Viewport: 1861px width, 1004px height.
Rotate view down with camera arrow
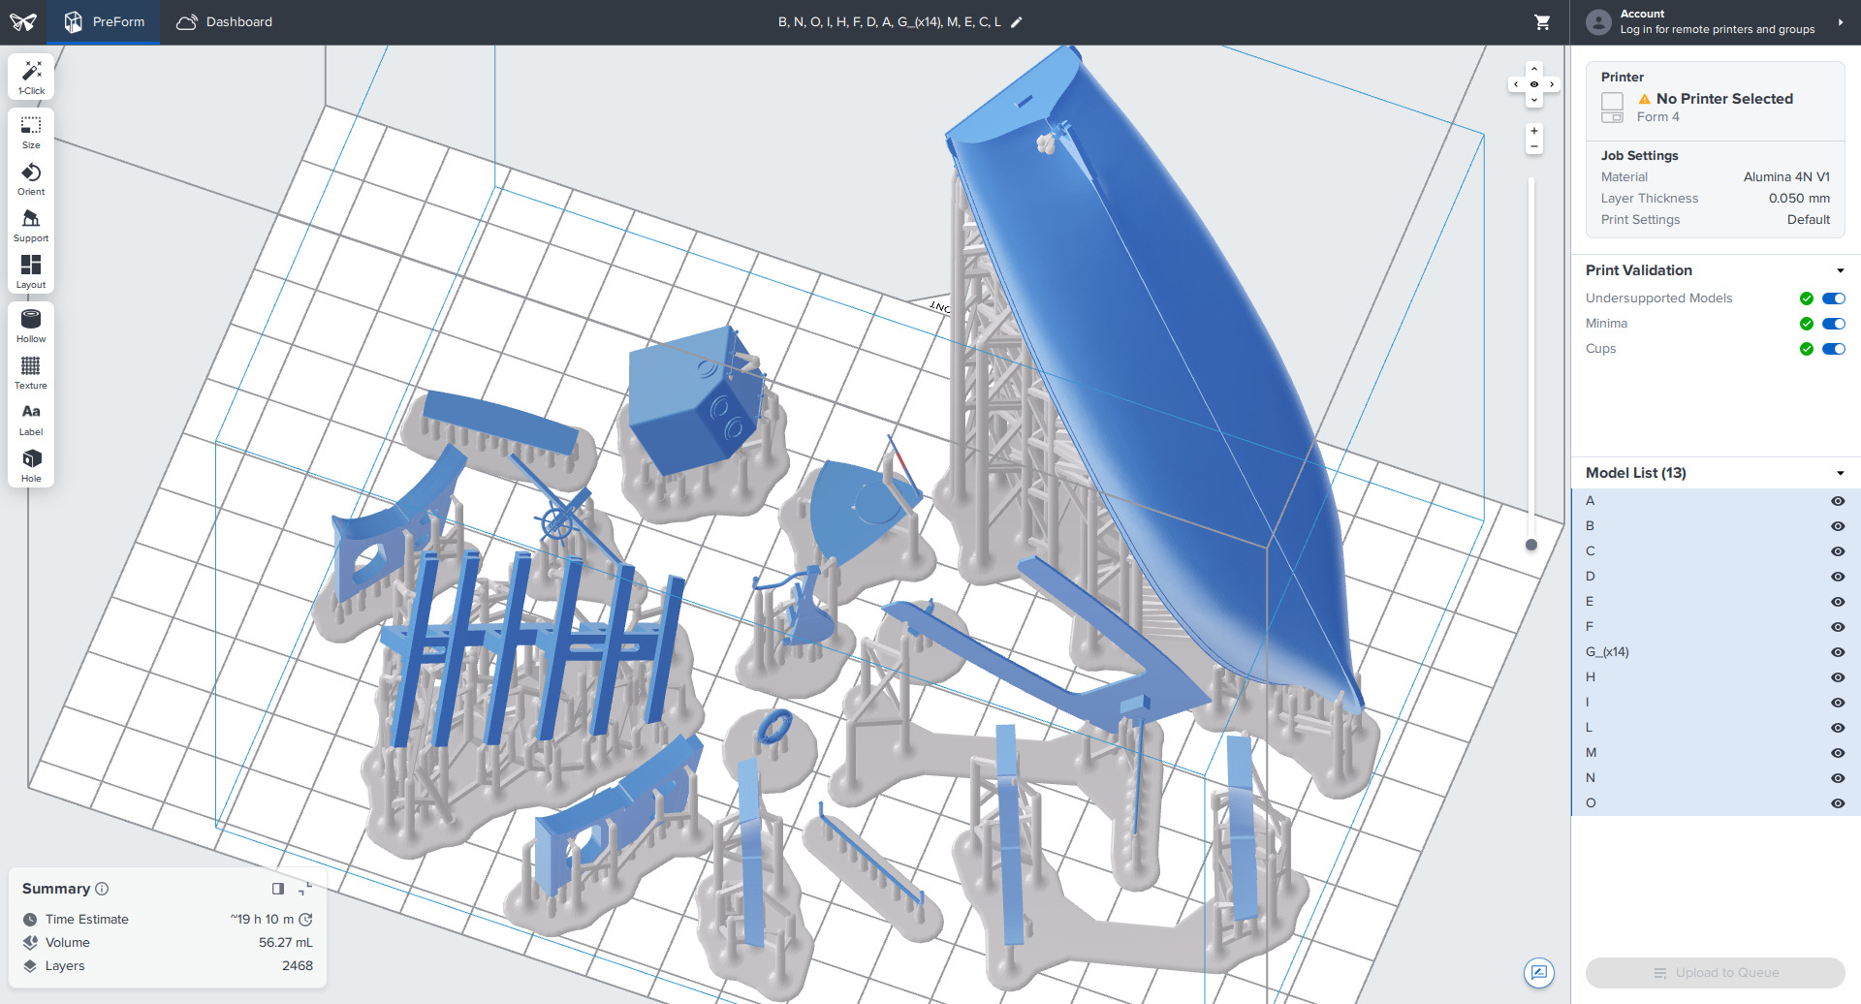tap(1534, 100)
